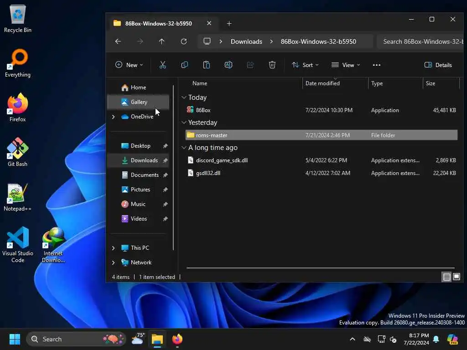467x350 pixels.
Task: Close the 86Box-Windows-32-b5950 tab
Action: click(209, 23)
